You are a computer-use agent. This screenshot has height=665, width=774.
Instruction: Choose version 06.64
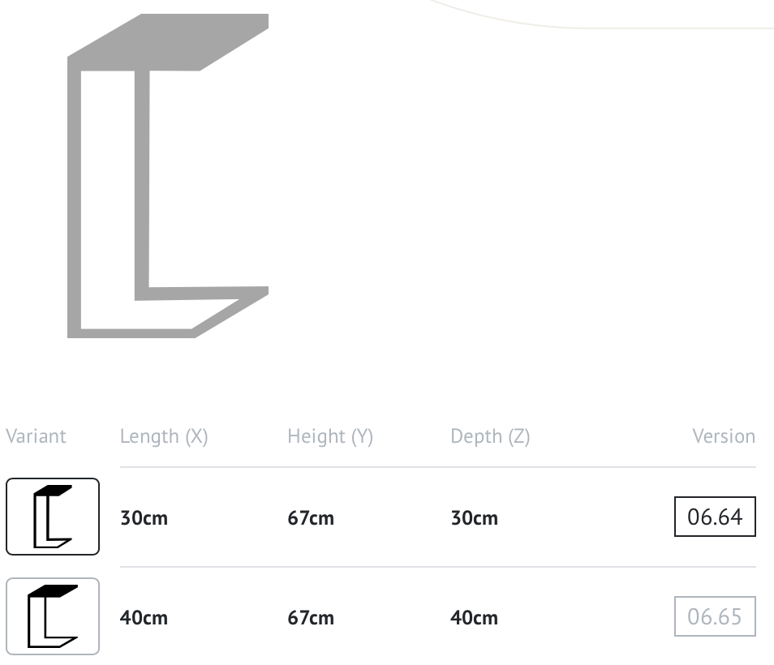[715, 517]
